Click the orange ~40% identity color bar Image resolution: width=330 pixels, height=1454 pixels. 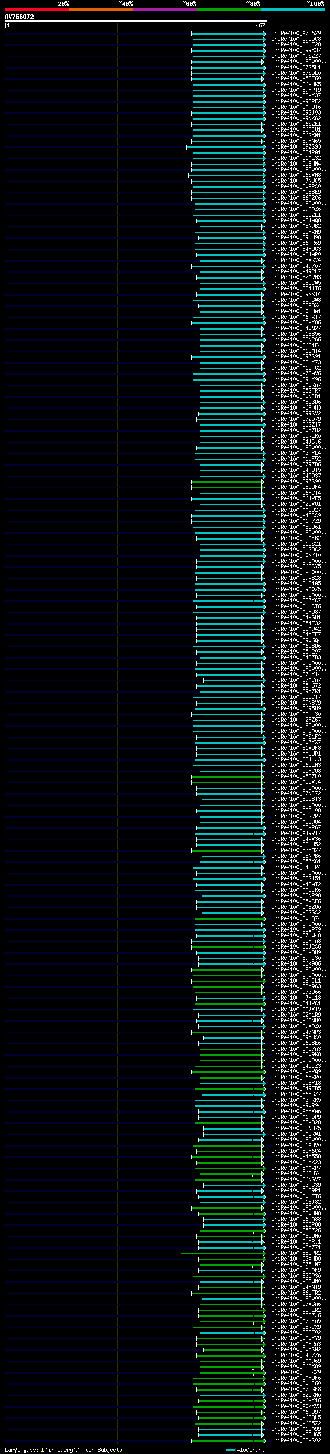click(x=101, y=9)
